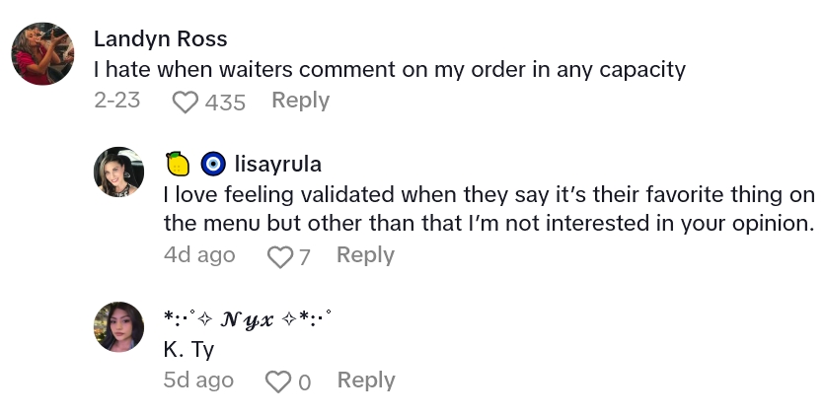
Task: Click the evil eye emoji badge
Action: coord(212,164)
